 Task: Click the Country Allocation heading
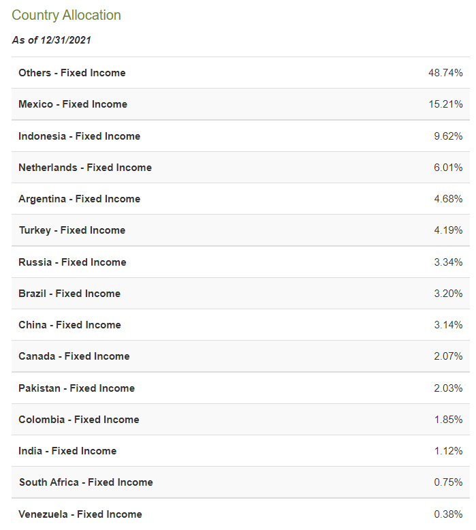(66, 15)
